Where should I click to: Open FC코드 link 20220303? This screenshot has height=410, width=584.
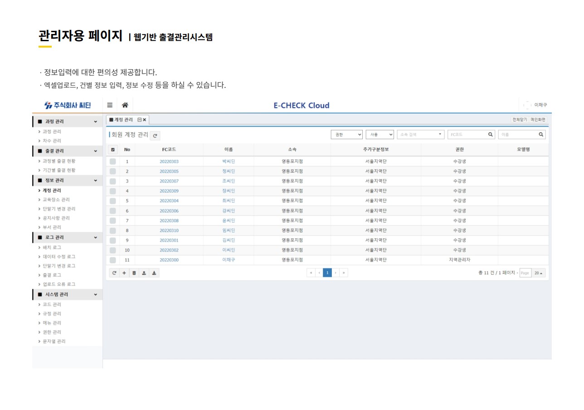(x=169, y=161)
